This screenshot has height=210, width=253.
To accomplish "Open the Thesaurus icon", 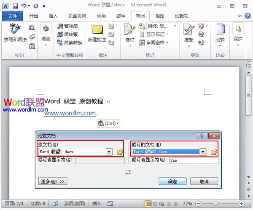I will pos(32,37).
